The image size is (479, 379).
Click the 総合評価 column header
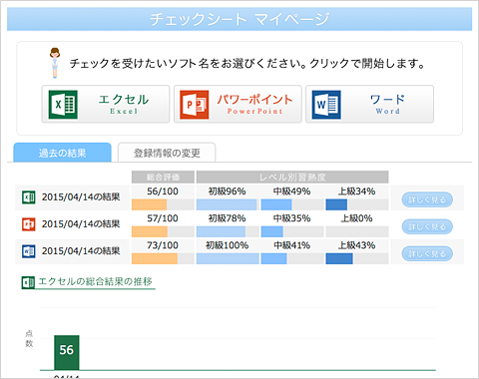163,177
